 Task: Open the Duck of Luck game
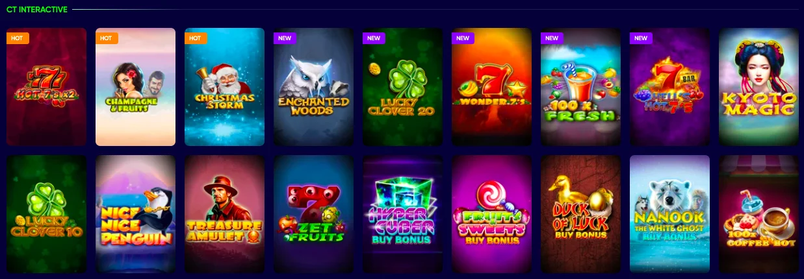580,214
